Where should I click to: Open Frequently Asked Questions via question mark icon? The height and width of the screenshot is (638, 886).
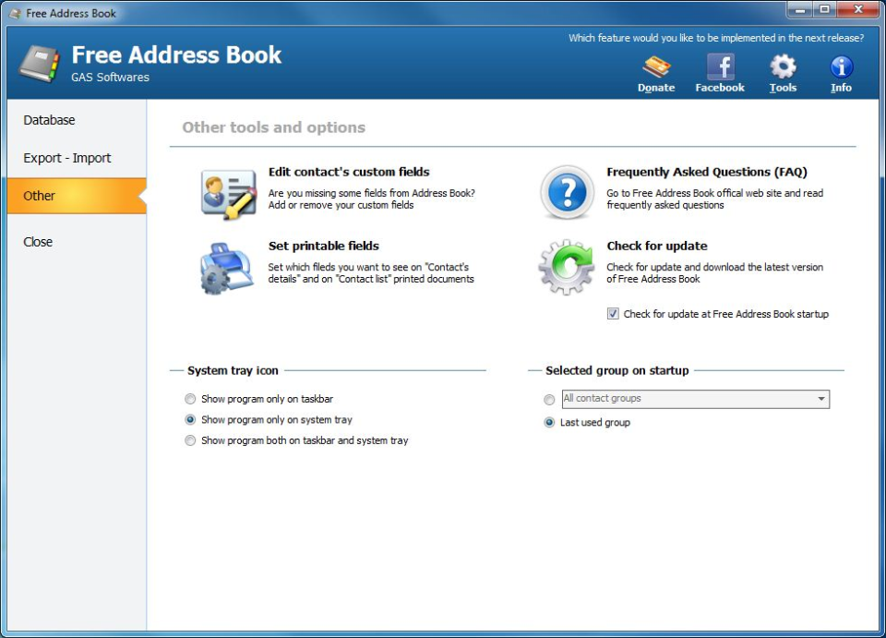pyautogui.click(x=565, y=191)
